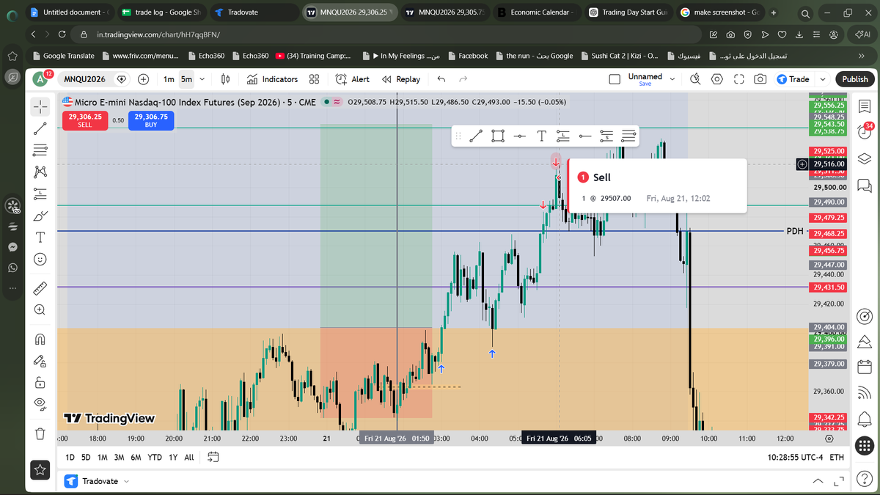
Task: Open the patterns tool group in left sidebar
Action: click(x=40, y=172)
